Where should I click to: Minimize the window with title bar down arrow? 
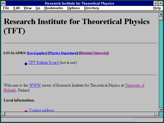tap(156, 3)
